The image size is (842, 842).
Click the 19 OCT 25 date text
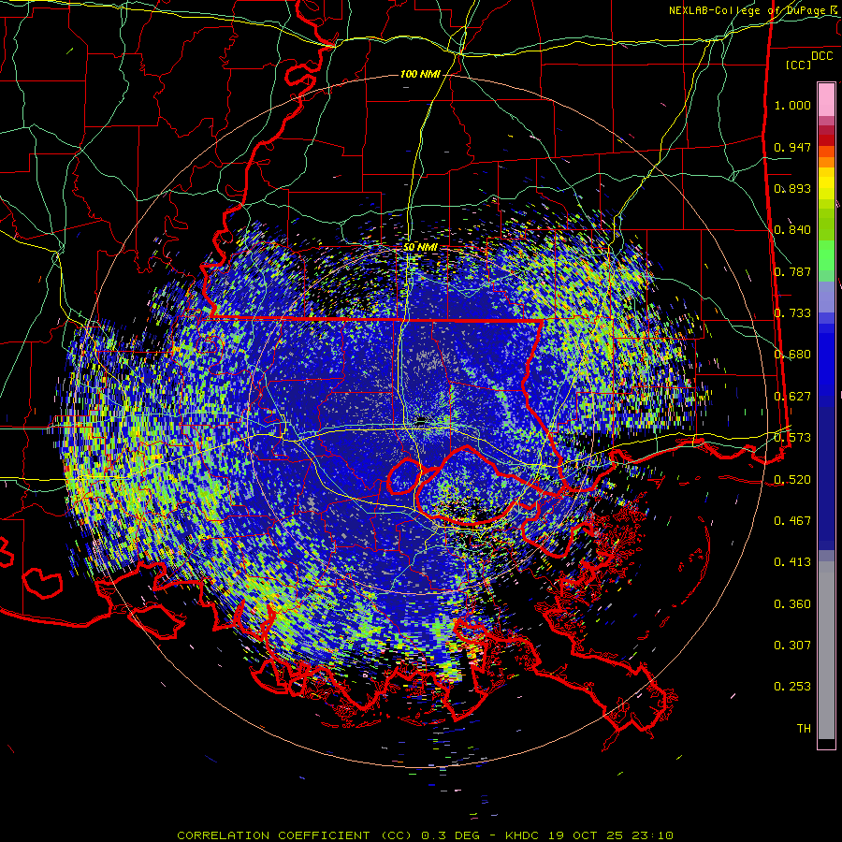(x=587, y=835)
